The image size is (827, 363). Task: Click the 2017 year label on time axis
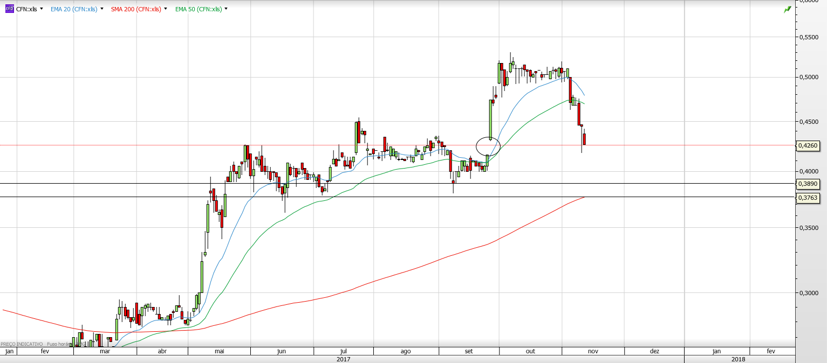coord(343,359)
